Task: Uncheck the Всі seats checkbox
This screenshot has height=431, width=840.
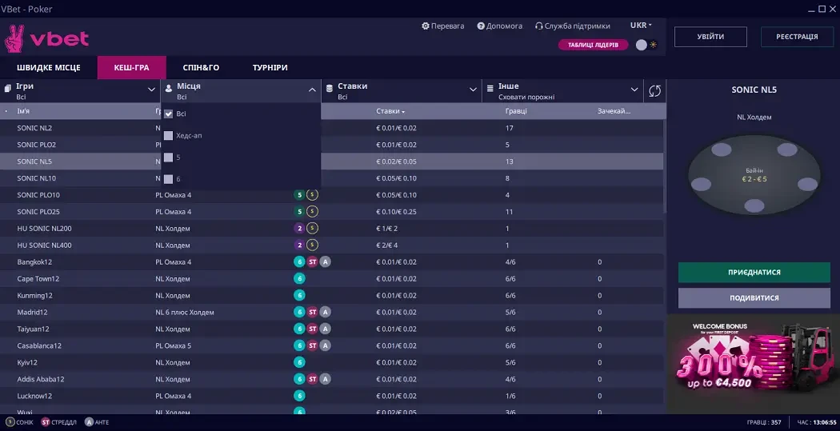Action: coord(168,114)
